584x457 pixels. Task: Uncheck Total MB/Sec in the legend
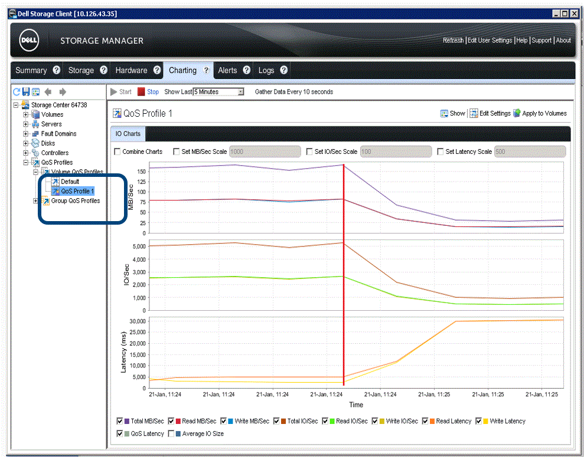pos(120,421)
